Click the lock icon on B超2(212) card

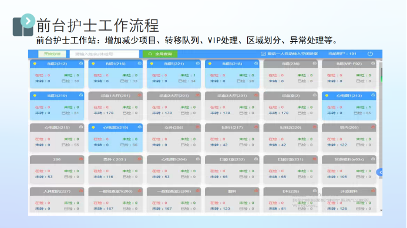pos(81,63)
